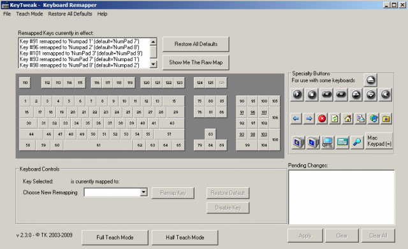
Task: Select keyboard key 75
Action: 200,101
